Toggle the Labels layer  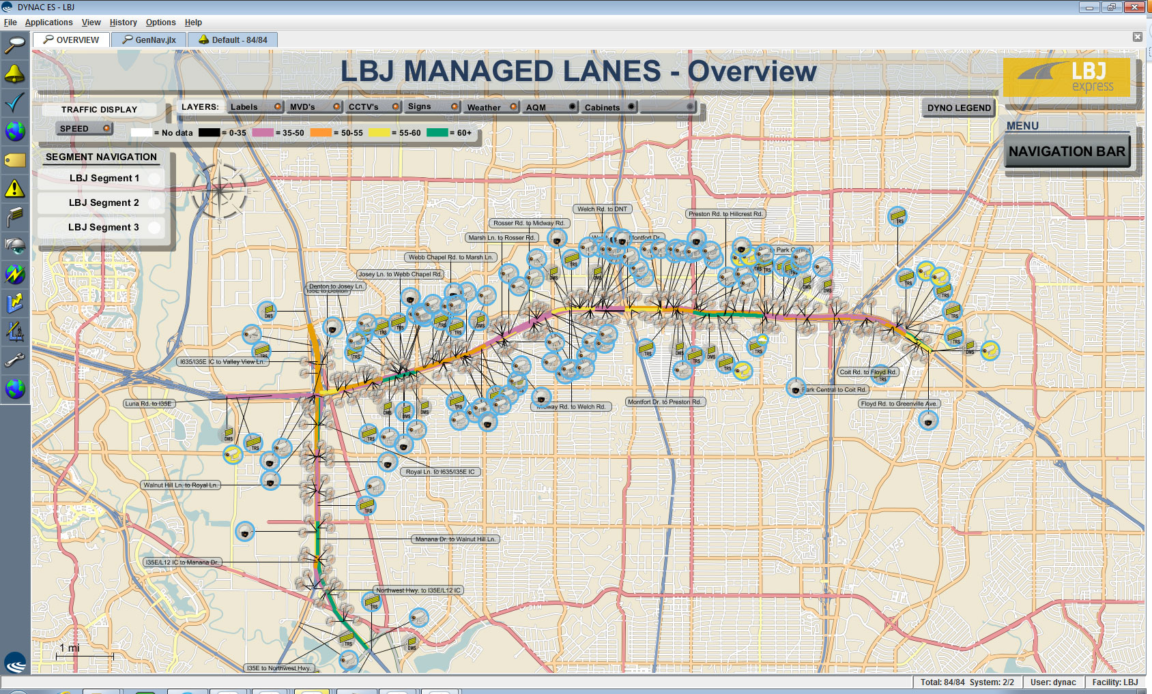(x=256, y=107)
